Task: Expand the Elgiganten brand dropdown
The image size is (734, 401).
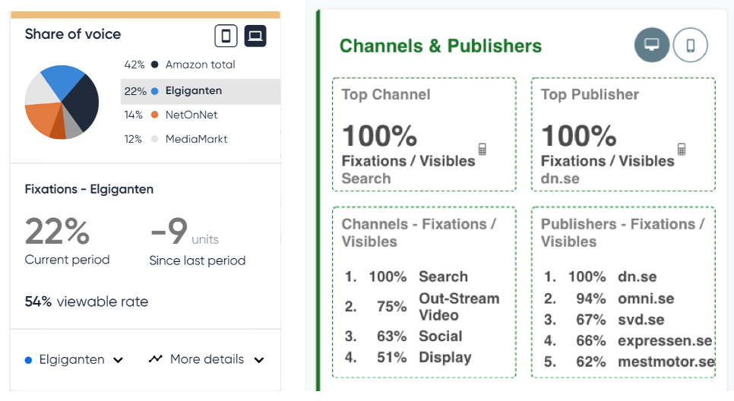Action: 118,360
